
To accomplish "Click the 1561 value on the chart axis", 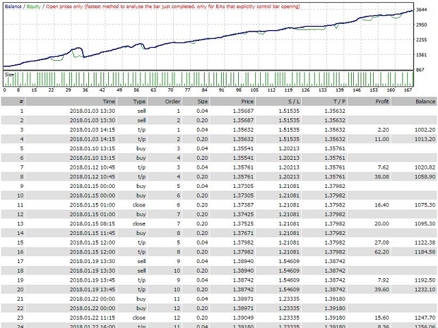I will point(422,55).
